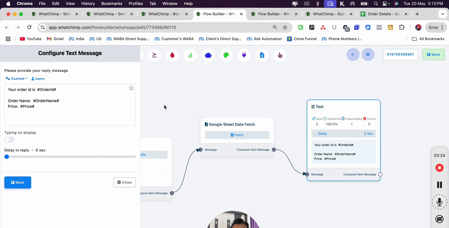Open Chrome Error menu button
This screenshot has width=449, height=228.
[x=436, y=27]
